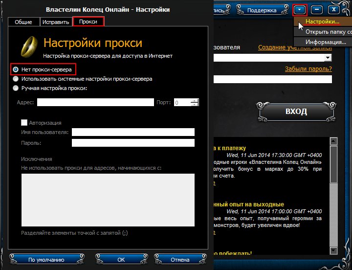Image resolution: width=352 pixels, height=270 pixels.
Task: Click the Поддержка button in launcher
Action: click(262, 10)
